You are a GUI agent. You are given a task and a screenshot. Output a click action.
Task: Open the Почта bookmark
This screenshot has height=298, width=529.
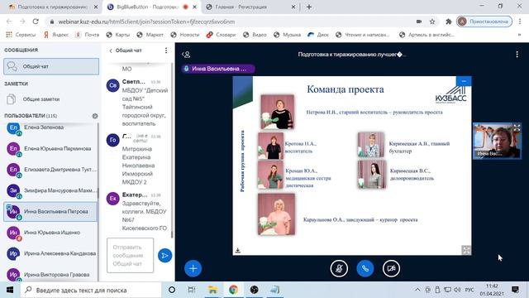click(88, 35)
